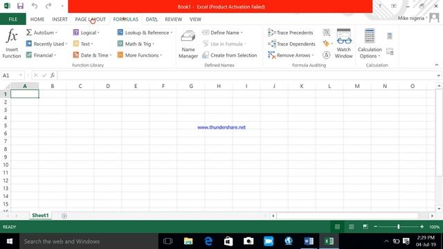Open File Explorer from the taskbar

click(188, 241)
